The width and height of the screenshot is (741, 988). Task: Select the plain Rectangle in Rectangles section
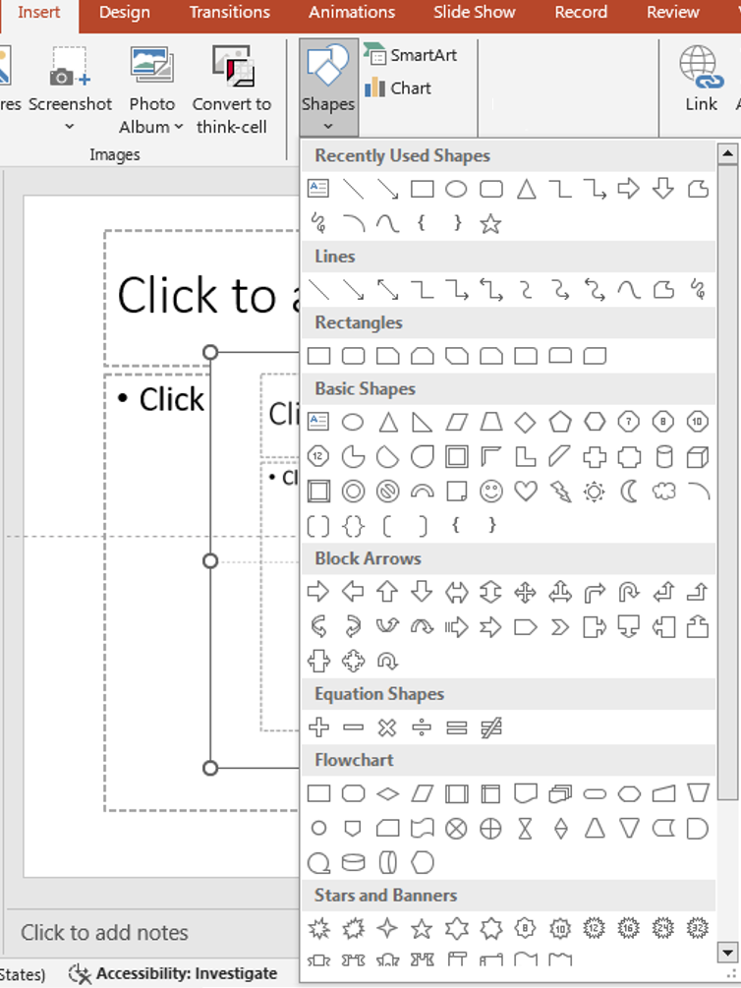(x=318, y=356)
